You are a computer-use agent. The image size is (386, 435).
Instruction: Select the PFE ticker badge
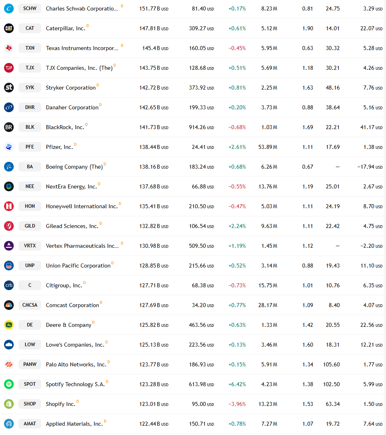coord(30,147)
